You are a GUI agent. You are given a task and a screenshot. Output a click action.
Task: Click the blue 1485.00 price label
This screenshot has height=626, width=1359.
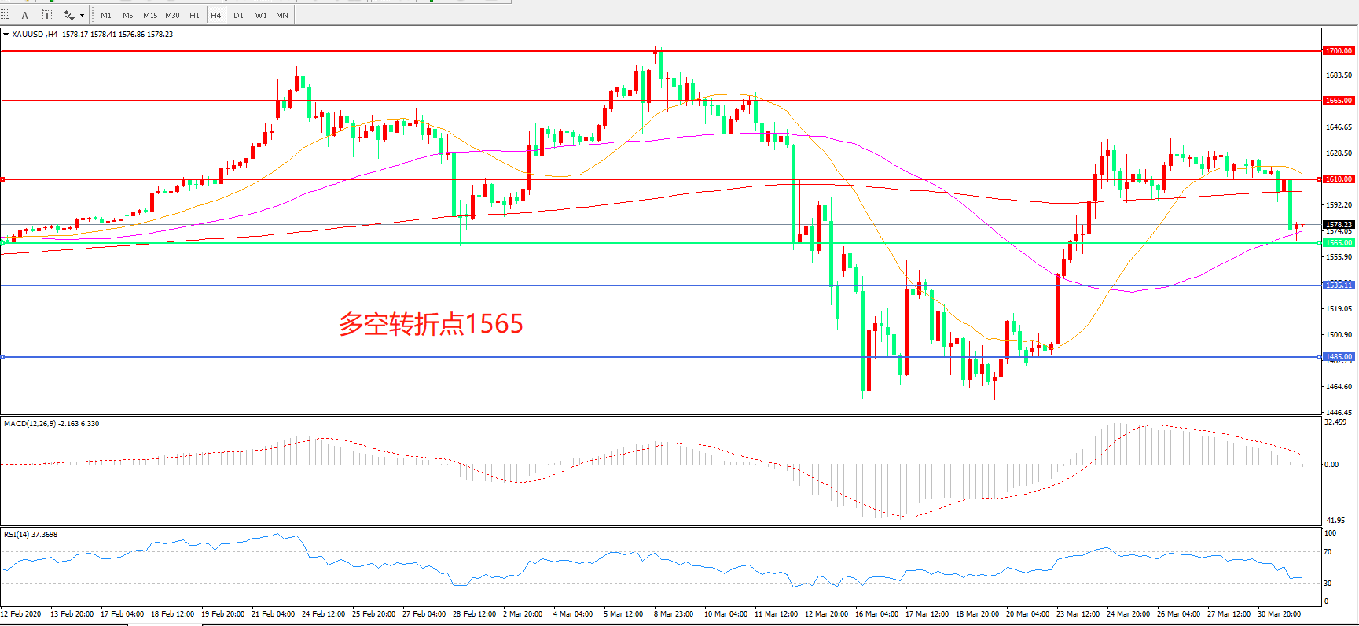(x=1339, y=357)
